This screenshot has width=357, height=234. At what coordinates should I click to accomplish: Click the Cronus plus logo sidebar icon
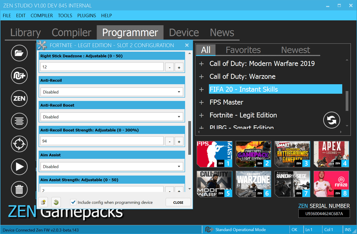[19, 76]
